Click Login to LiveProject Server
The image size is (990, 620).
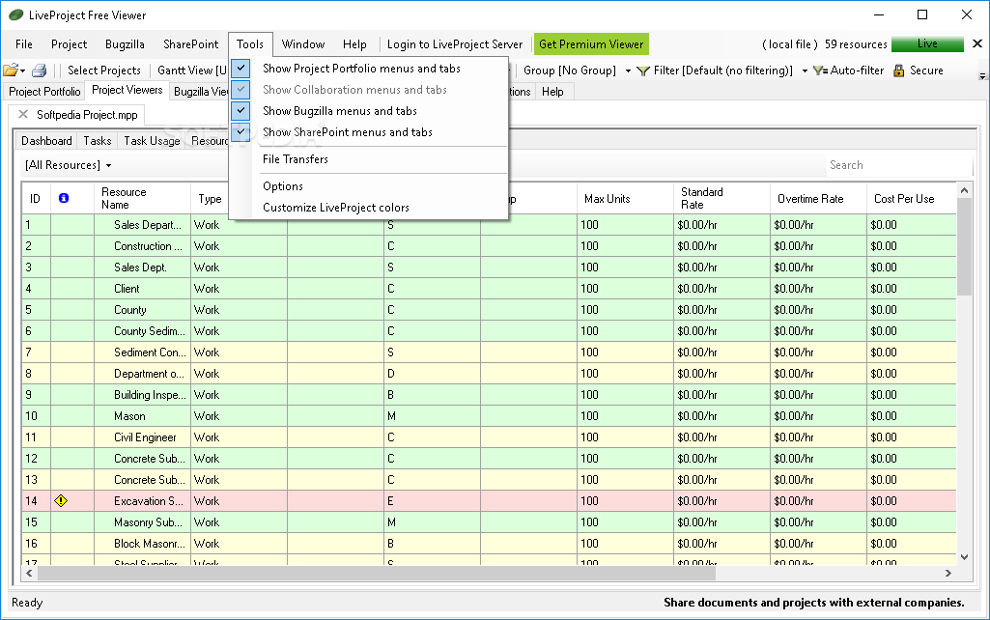point(455,44)
